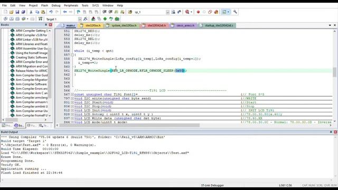Open the Window layout icon

click(x=224, y=12)
